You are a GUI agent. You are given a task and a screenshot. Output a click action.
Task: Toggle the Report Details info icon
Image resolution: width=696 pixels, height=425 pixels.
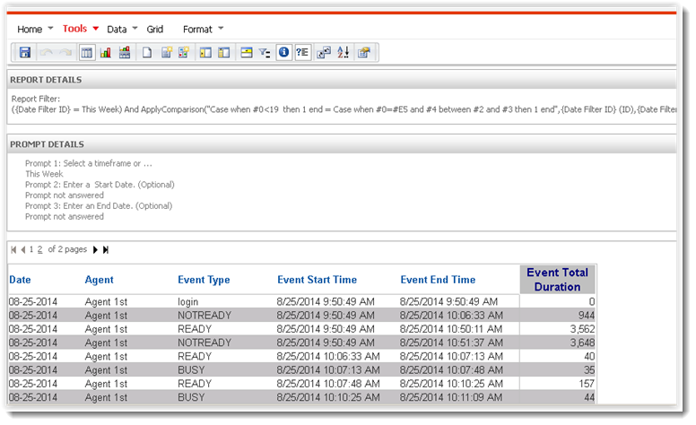point(283,53)
